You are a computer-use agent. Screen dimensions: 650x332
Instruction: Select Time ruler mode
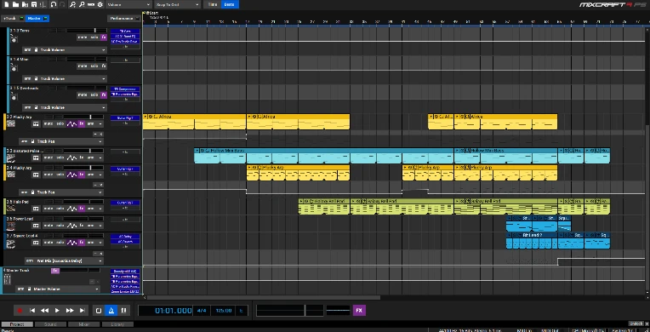coord(213,4)
